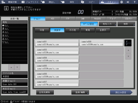Click the clock icon in status bar
138x103 pixels.
(2, 101)
